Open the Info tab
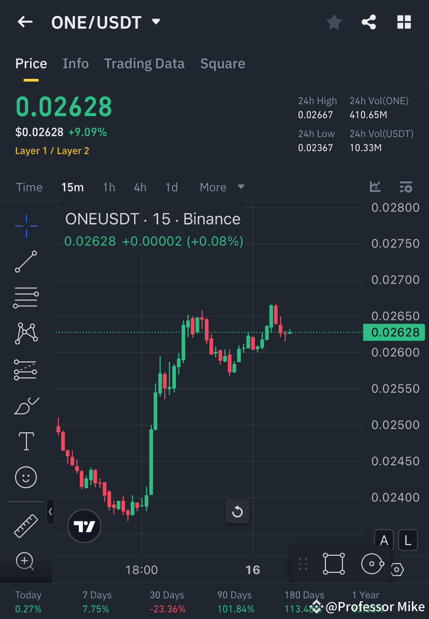Viewport: 429px width, 619px height. click(76, 63)
